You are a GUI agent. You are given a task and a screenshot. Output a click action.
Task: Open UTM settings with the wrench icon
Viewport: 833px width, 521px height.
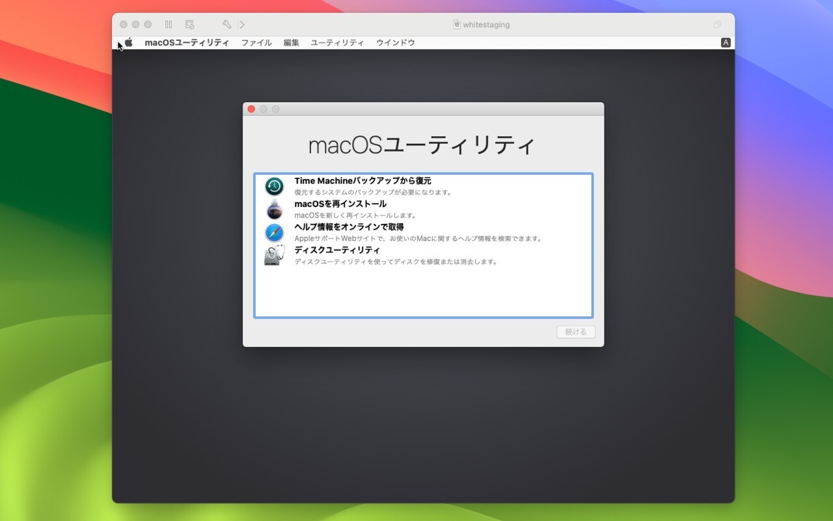226,24
